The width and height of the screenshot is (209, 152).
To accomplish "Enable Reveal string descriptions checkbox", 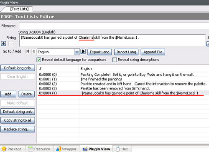I will [115, 60].
